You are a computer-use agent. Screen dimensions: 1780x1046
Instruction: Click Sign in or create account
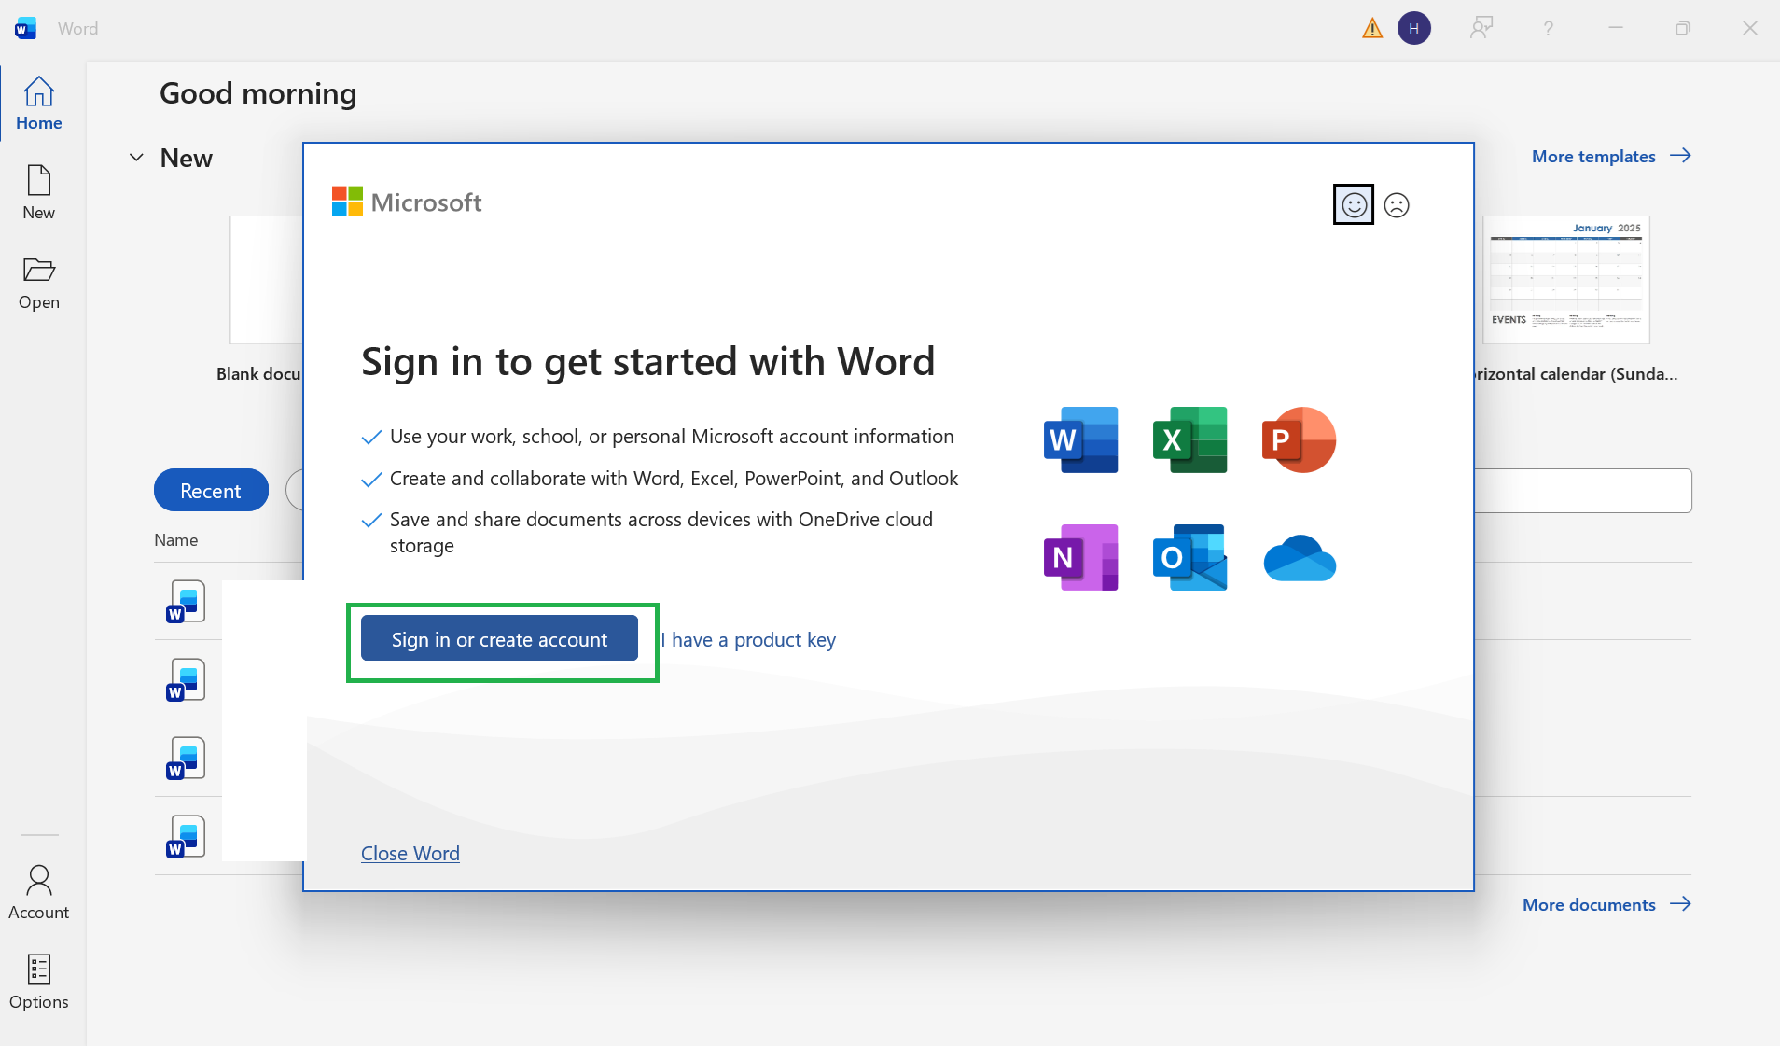pyautogui.click(x=499, y=639)
